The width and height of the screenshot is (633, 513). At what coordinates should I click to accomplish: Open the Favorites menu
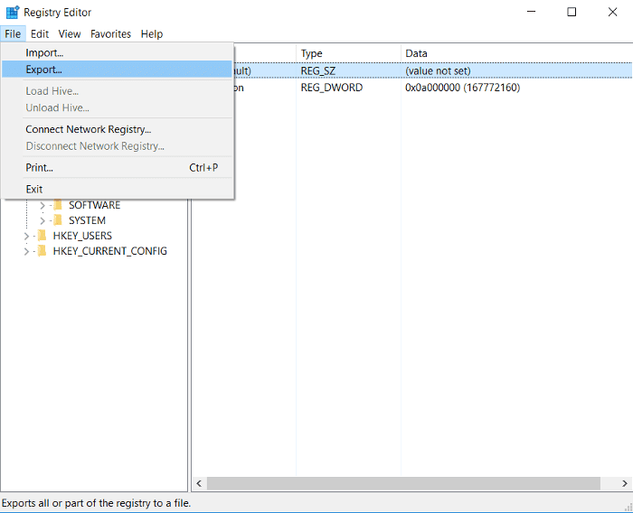[x=110, y=34]
